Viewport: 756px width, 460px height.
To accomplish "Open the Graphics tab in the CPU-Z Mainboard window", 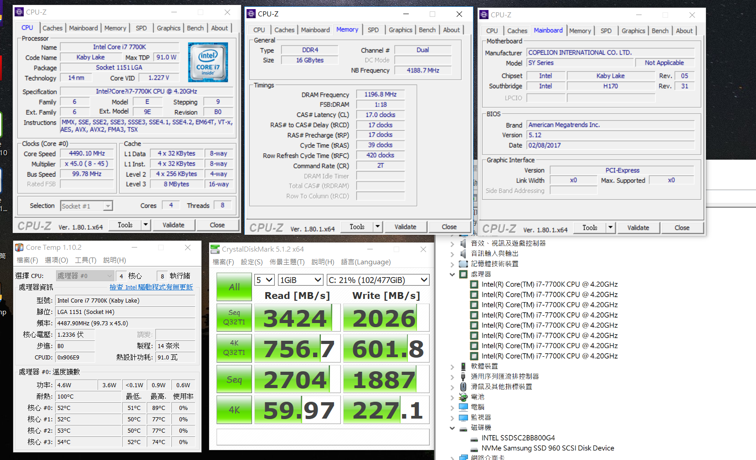I will coord(633,31).
